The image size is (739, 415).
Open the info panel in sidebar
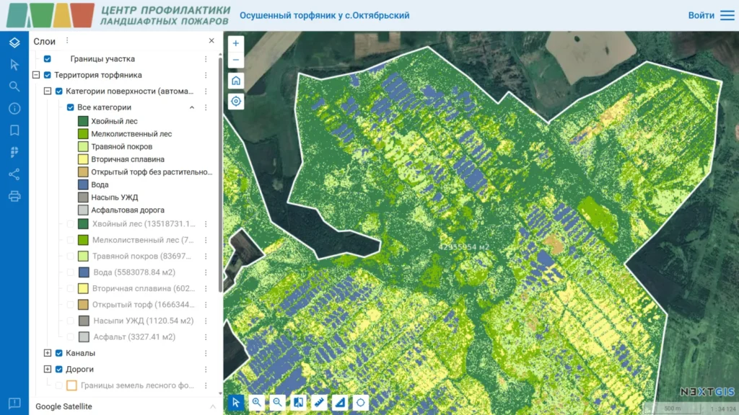point(14,108)
